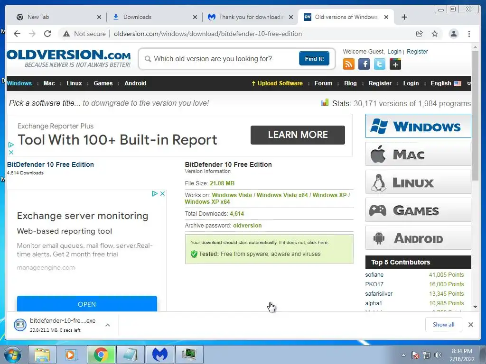Bookmark this page with the star icon
This screenshot has width=486, height=364.
[x=435, y=34]
